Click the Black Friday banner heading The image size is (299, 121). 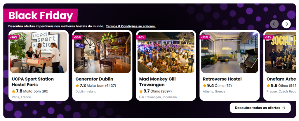41,15
